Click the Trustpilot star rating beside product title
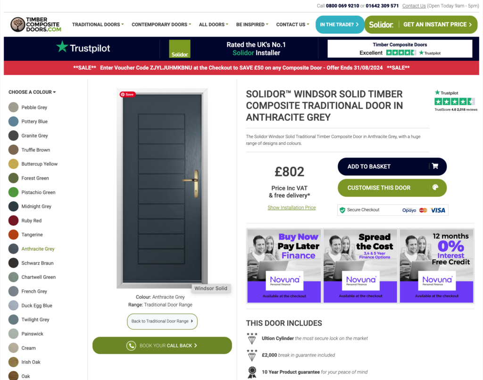 point(455,102)
